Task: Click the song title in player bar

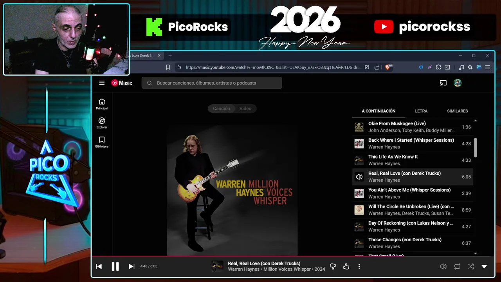Action: [x=264, y=264]
